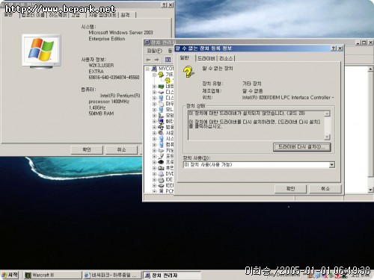Open the 장치 사용 device usage dropdown
The width and height of the screenshot is (374, 280).
click(x=331, y=165)
